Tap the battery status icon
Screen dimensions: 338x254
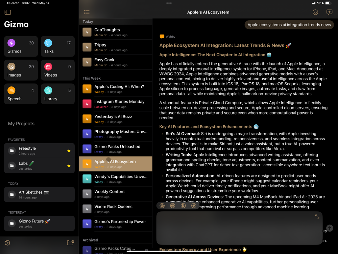(328, 3)
